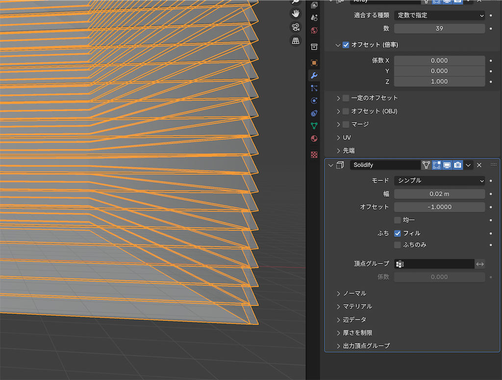This screenshot has width=502, height=380.
Task: Open the Object Constraints tab
Action: click(x=314, y=113)
